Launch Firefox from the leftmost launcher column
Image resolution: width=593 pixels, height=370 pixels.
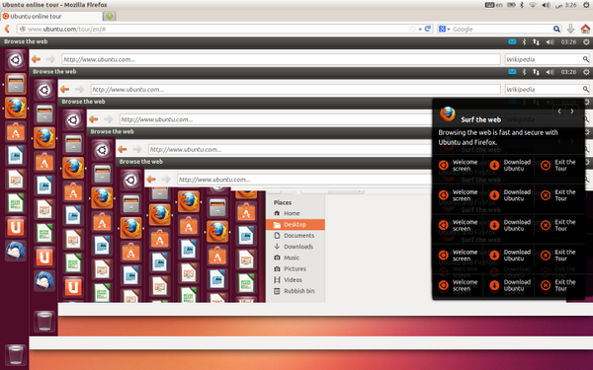coord(16,108)
